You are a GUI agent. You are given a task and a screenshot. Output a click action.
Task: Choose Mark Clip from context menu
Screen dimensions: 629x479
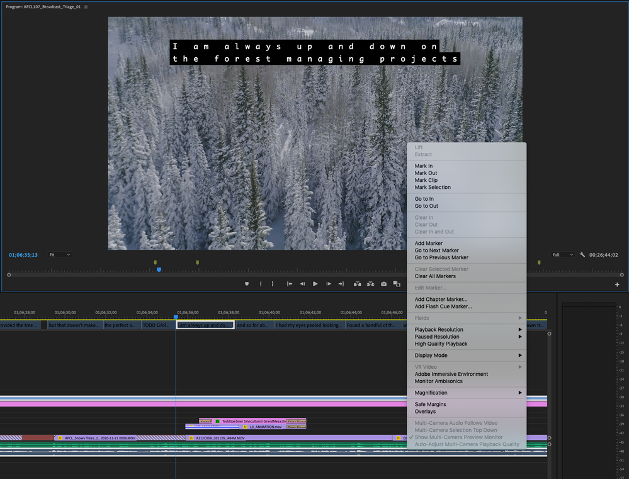467,180
